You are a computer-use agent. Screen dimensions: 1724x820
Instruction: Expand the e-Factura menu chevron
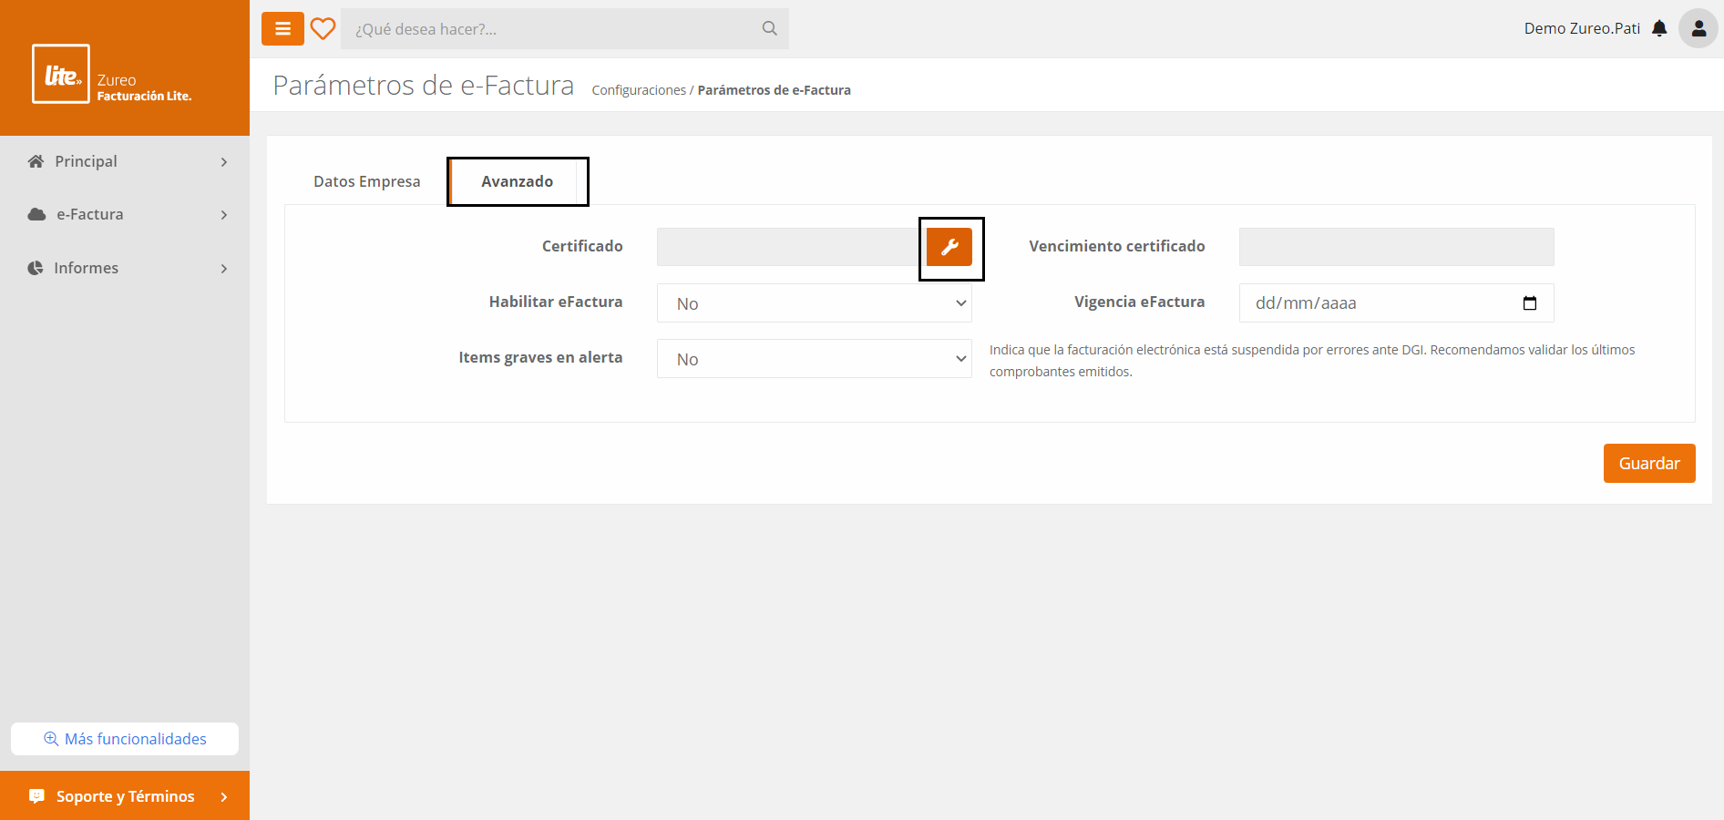point(224,215)
